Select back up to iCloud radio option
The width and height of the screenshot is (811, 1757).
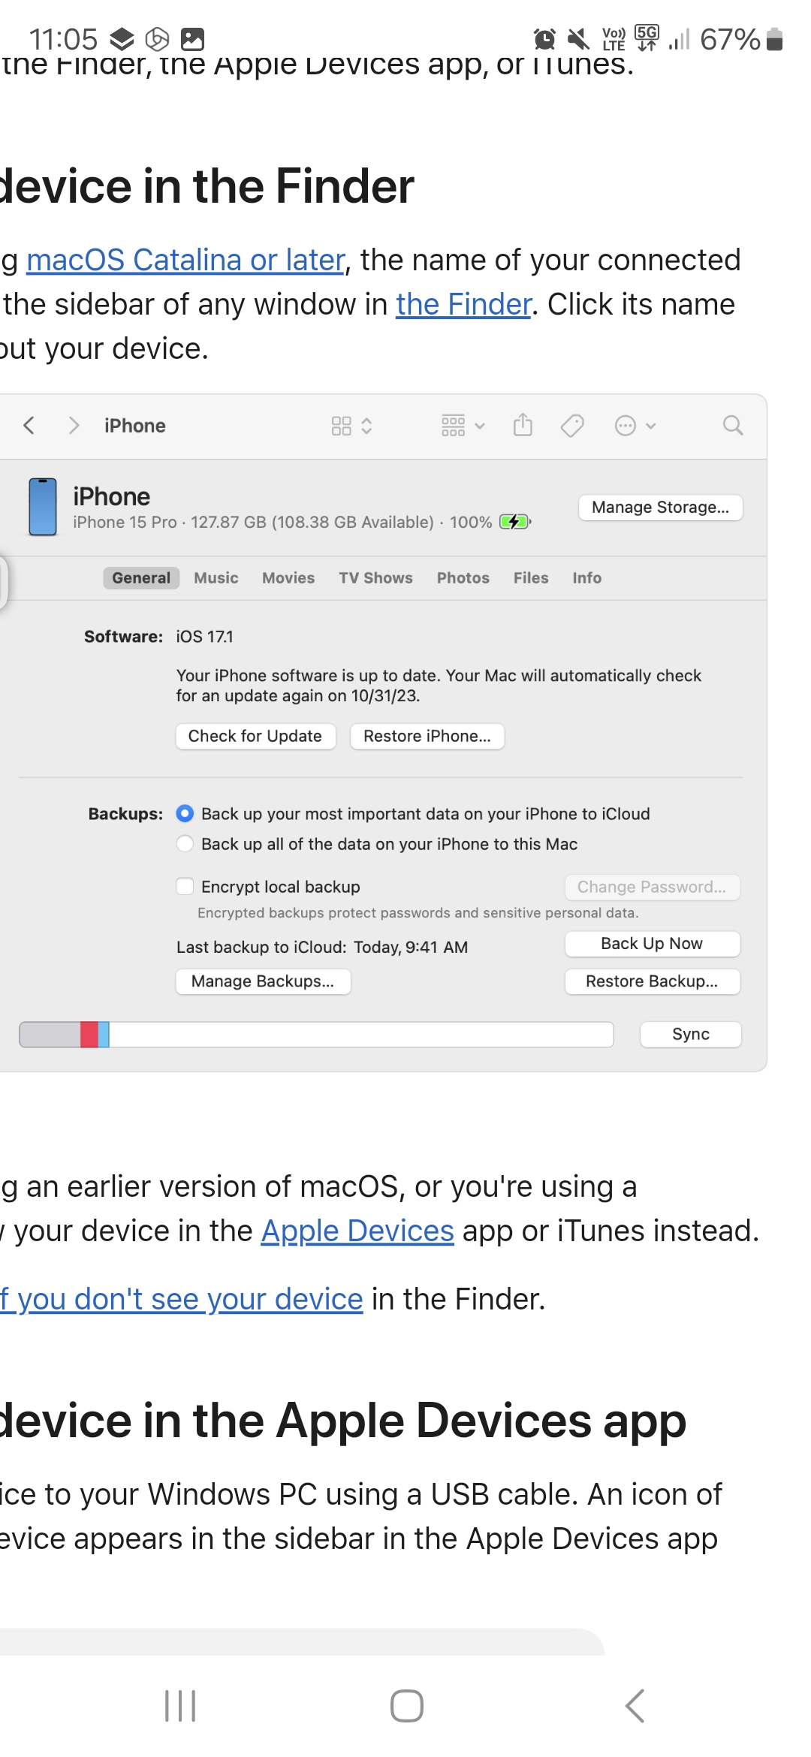[x=185, y=814]
